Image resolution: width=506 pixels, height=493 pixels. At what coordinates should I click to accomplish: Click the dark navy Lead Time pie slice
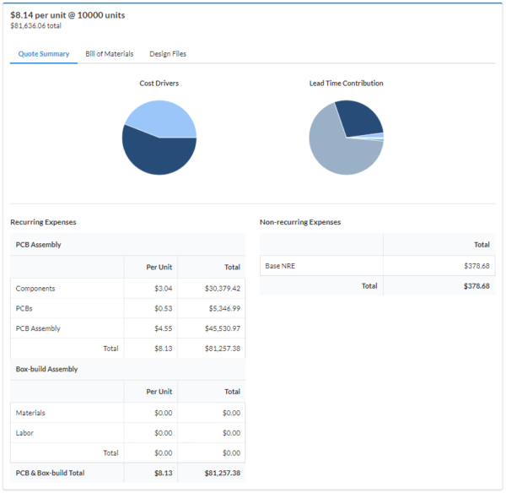coord(357,118)
